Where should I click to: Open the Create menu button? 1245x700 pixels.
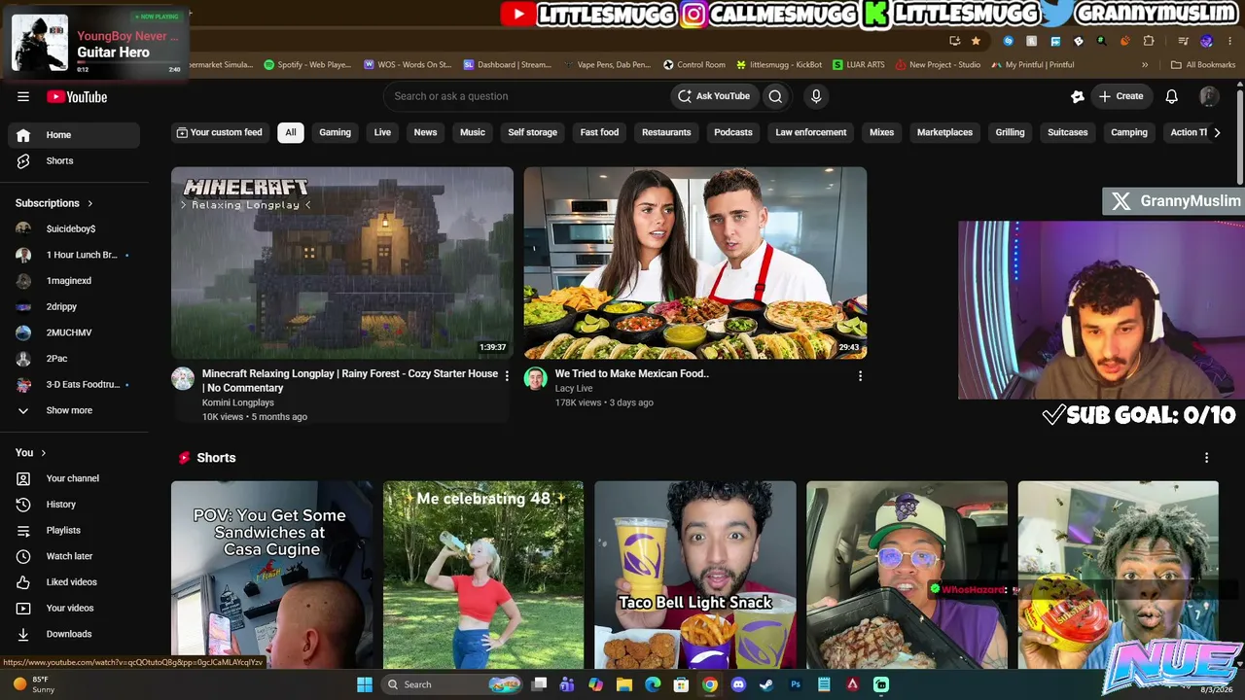click(x=1120, y=96)
